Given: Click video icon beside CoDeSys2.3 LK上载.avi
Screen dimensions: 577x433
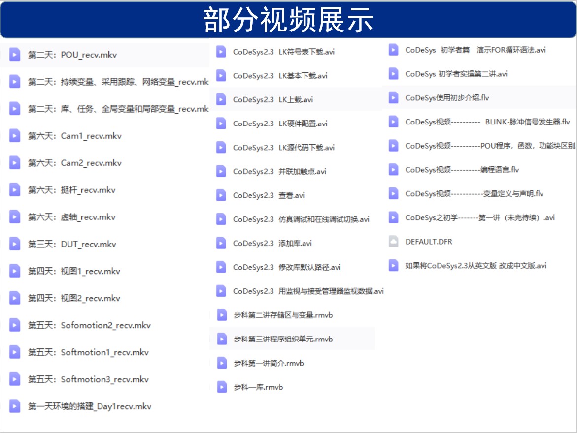Looking at the screenshot, I should (221, 99).
